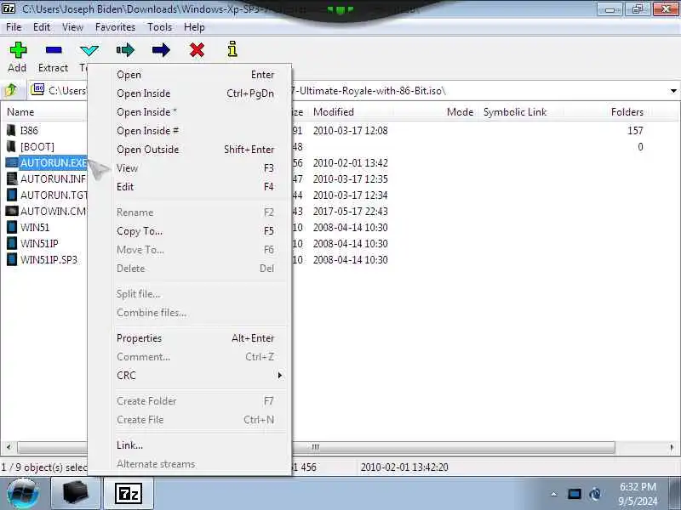Choose Open in the context menu
Viewport: 681px width, 510px height.
click(196, 75)
